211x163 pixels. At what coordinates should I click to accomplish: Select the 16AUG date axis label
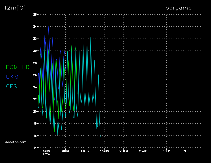(x=104, y=151)
